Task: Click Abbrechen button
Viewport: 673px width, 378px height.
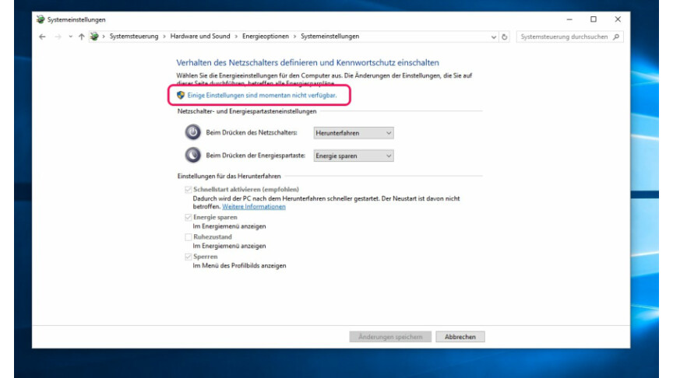Action: (x=460, y=337)
